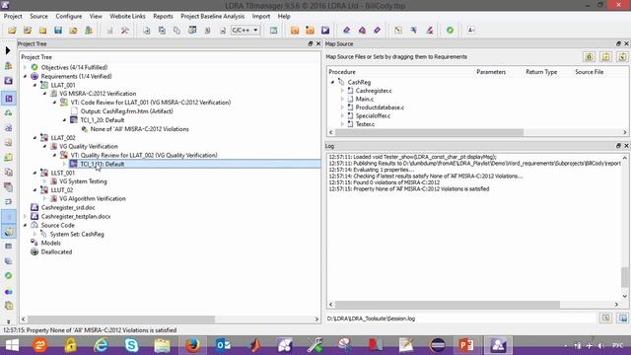Viewport: 631px width, 355px height.
Task: Click browse log file icon beside path
Action: click(x=605, y=319)
